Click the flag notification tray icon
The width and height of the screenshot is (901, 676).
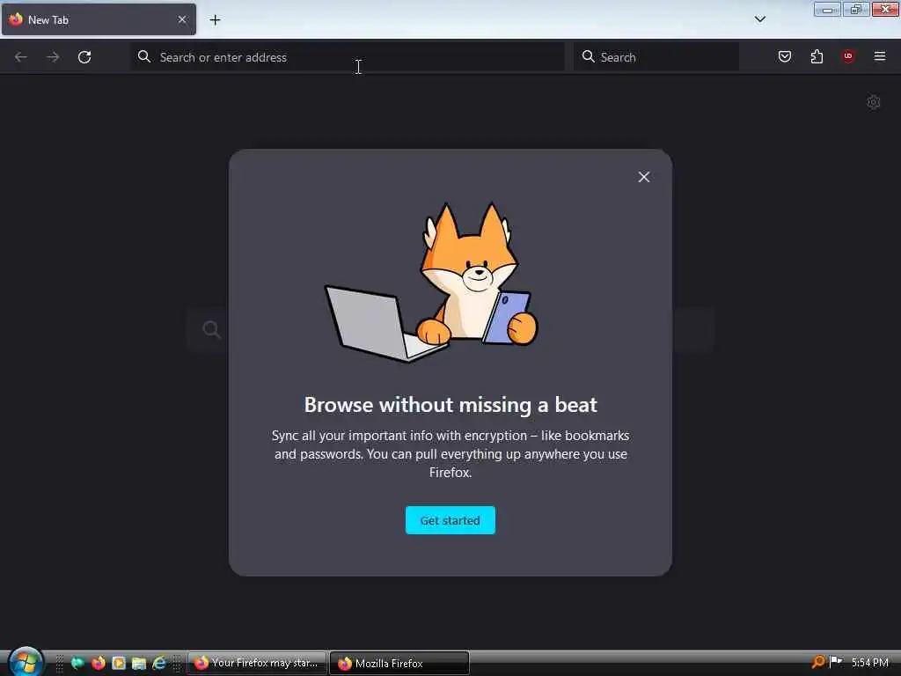click(x=837, y=662)
